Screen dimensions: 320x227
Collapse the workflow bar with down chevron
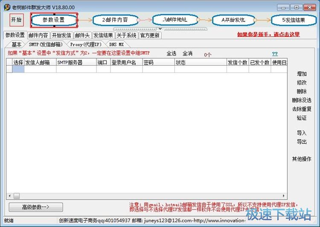160,29
